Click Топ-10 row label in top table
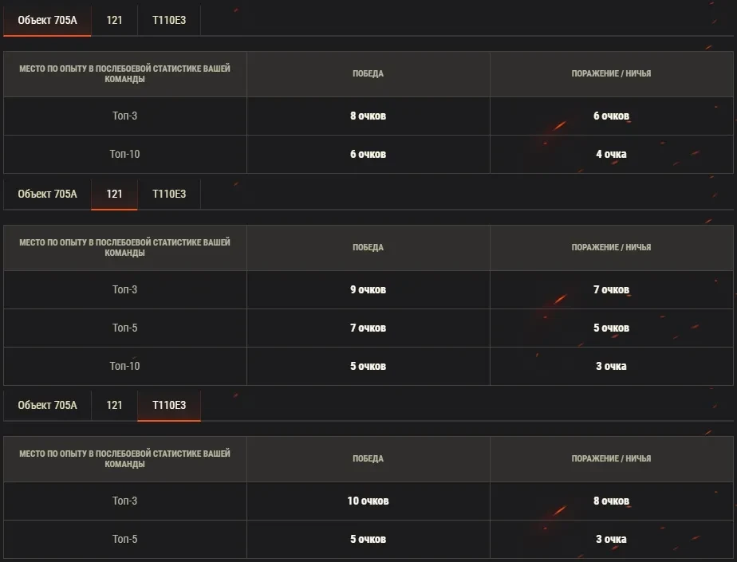 124,154
